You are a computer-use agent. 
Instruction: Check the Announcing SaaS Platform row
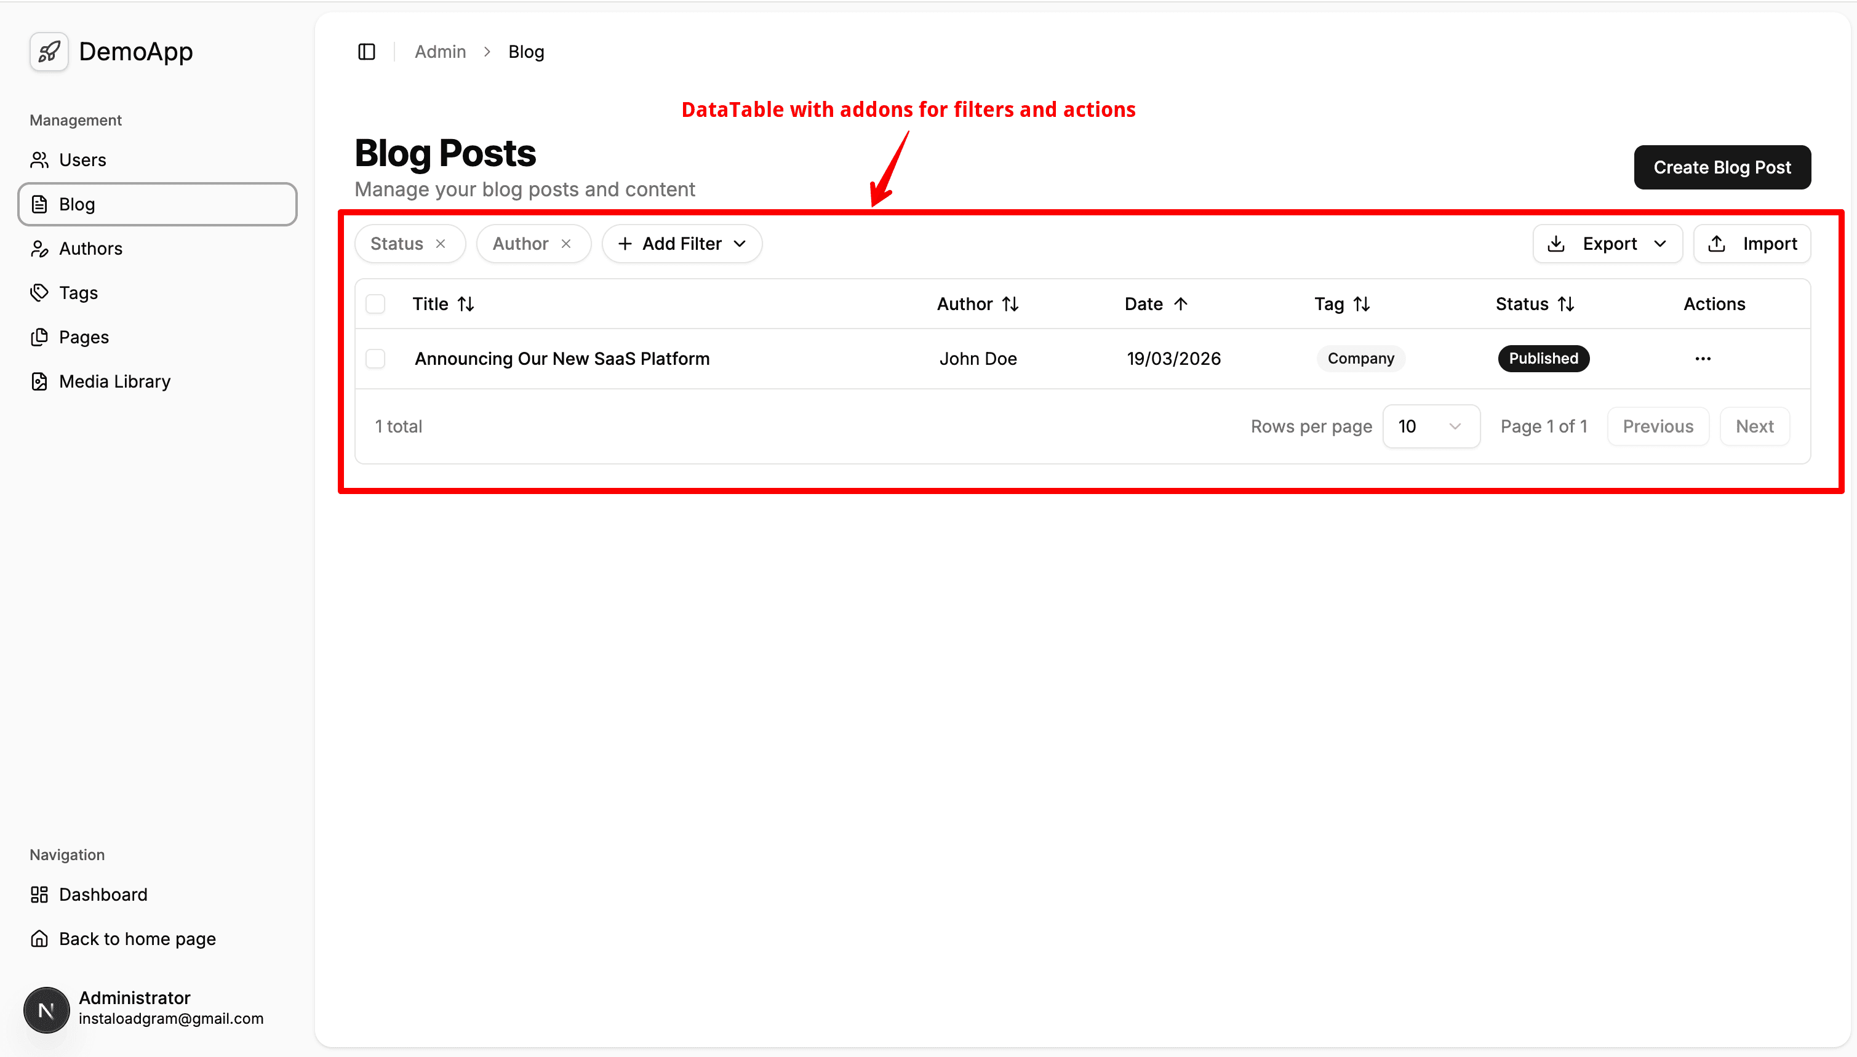click(375, 359)
